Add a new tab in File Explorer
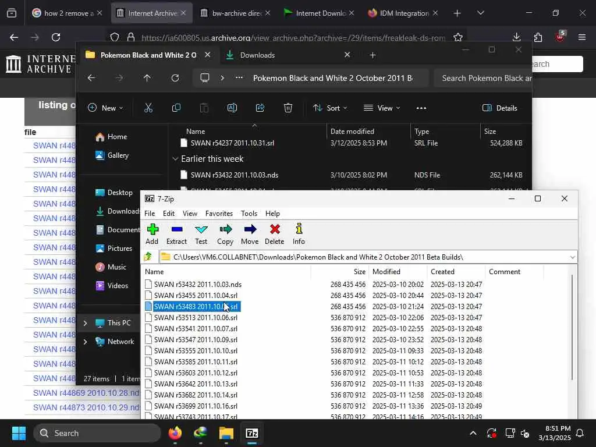This screenshot has width=596, height=447. (x=373, y=55)
